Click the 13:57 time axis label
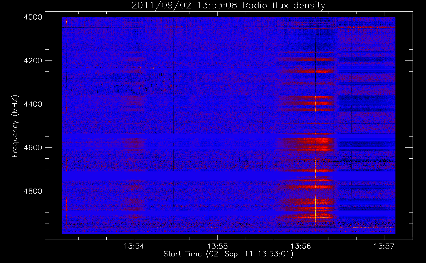 [x=384, y=246]
